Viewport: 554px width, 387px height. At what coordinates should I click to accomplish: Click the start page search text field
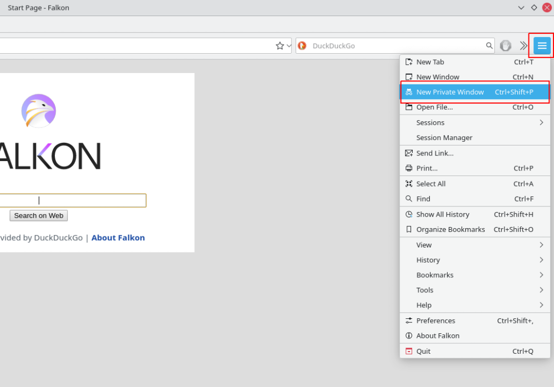73,200
